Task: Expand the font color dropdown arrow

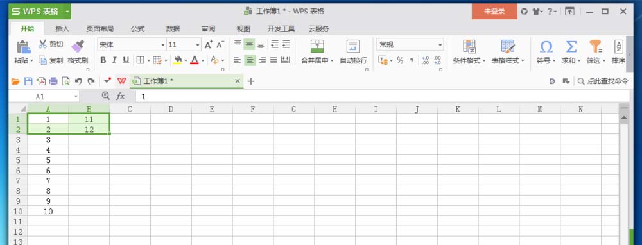Action: 203,60
